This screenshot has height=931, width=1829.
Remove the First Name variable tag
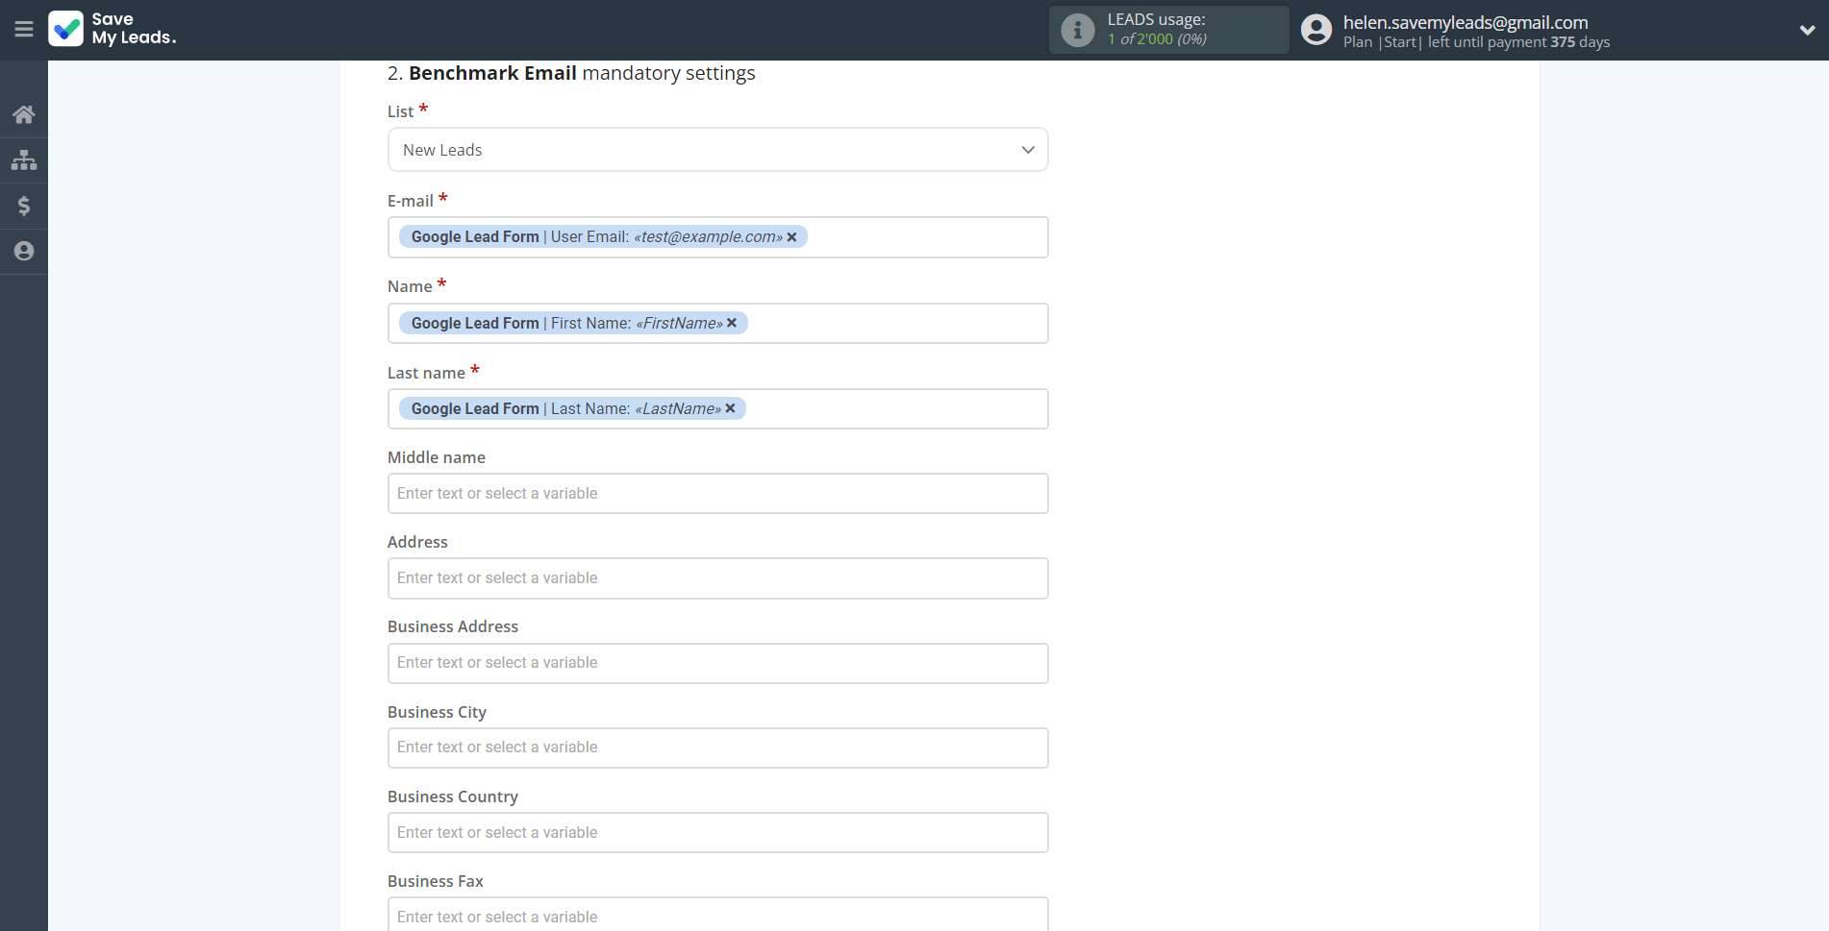coord(732,323)
